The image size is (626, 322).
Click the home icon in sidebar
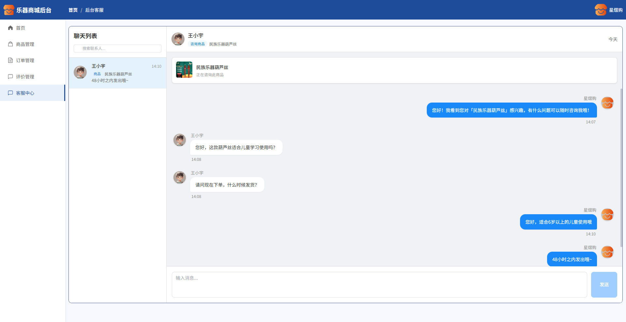[10, 28]
